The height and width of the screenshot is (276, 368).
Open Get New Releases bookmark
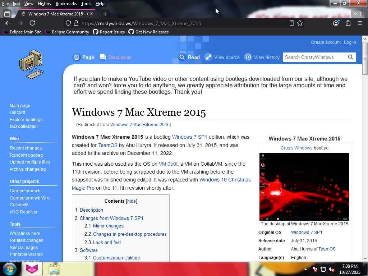pos(148,32)
